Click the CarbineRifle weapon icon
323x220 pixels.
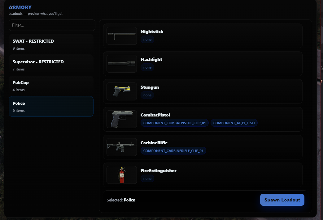[121, 147]
